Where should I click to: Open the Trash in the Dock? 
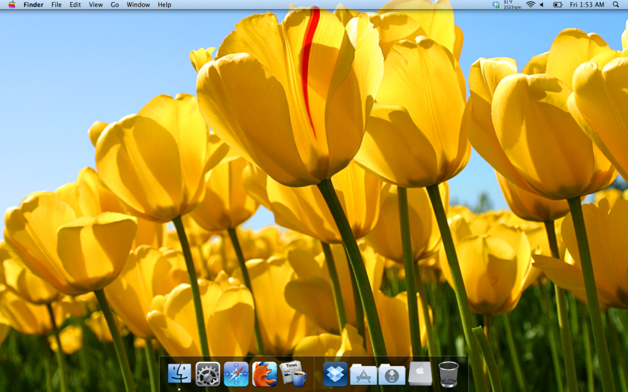click(448, 374)
